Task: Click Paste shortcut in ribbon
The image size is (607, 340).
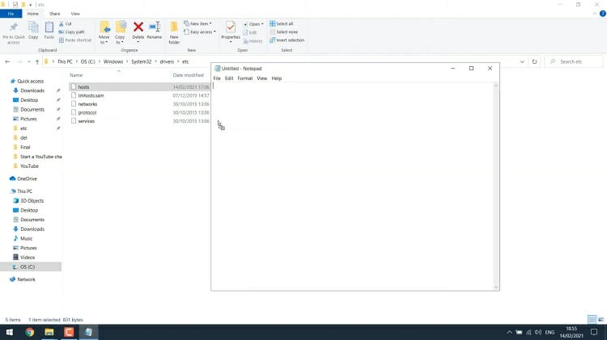Action: point(75,40)
